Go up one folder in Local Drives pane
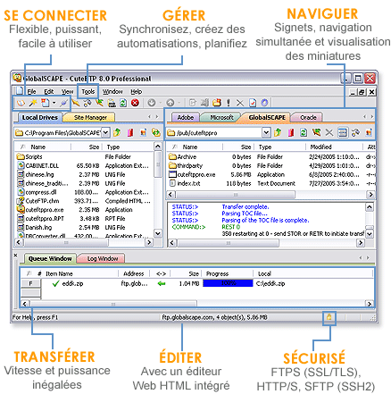This screenshot has height=411, width=391. pos(117,132)
